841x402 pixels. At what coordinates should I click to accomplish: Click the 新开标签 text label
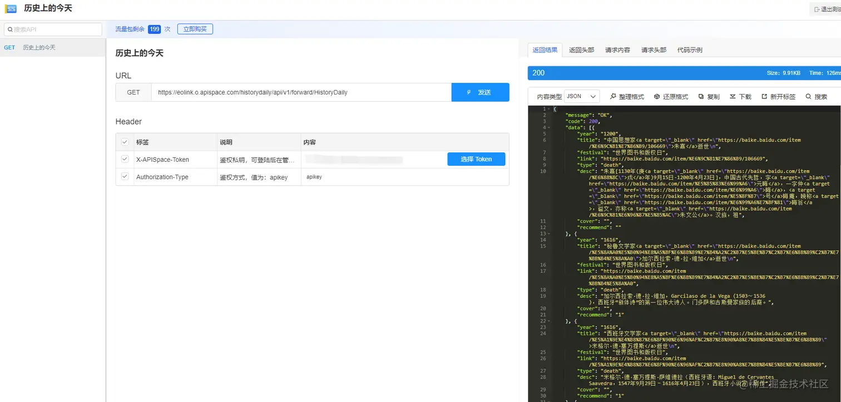(x=783, y=97)
